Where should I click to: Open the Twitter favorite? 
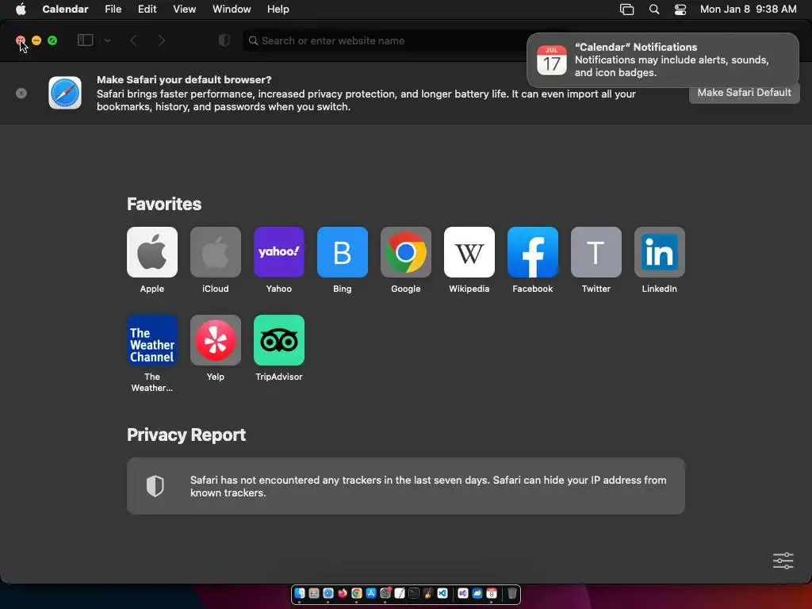point(596,252)
